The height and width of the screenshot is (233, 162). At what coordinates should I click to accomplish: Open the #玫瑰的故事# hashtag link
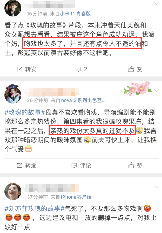coord(25,112)
